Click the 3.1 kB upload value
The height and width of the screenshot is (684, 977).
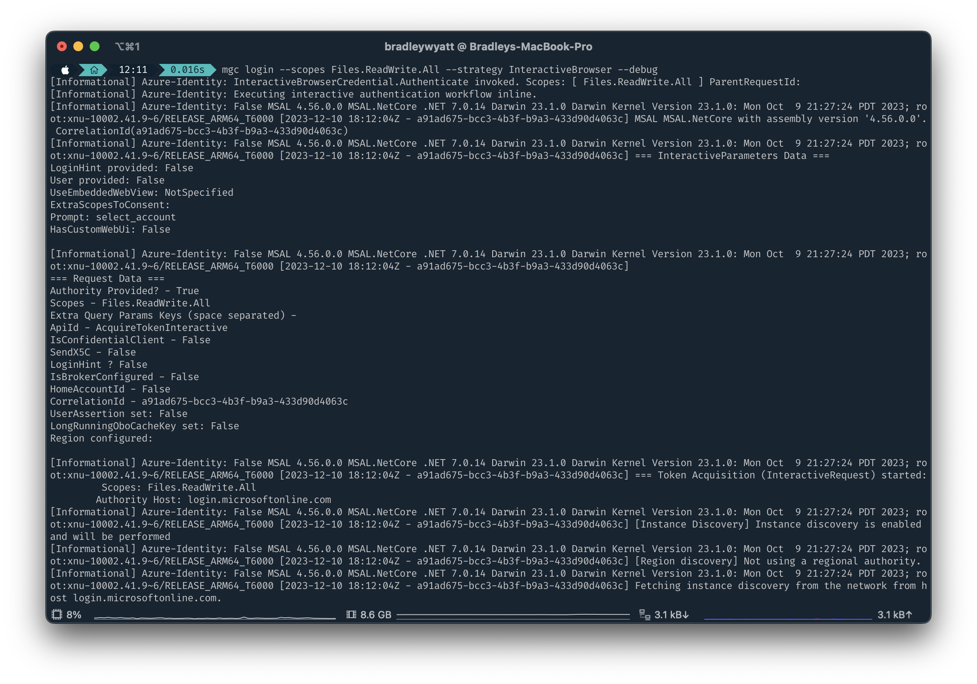[x=894, y=614]
